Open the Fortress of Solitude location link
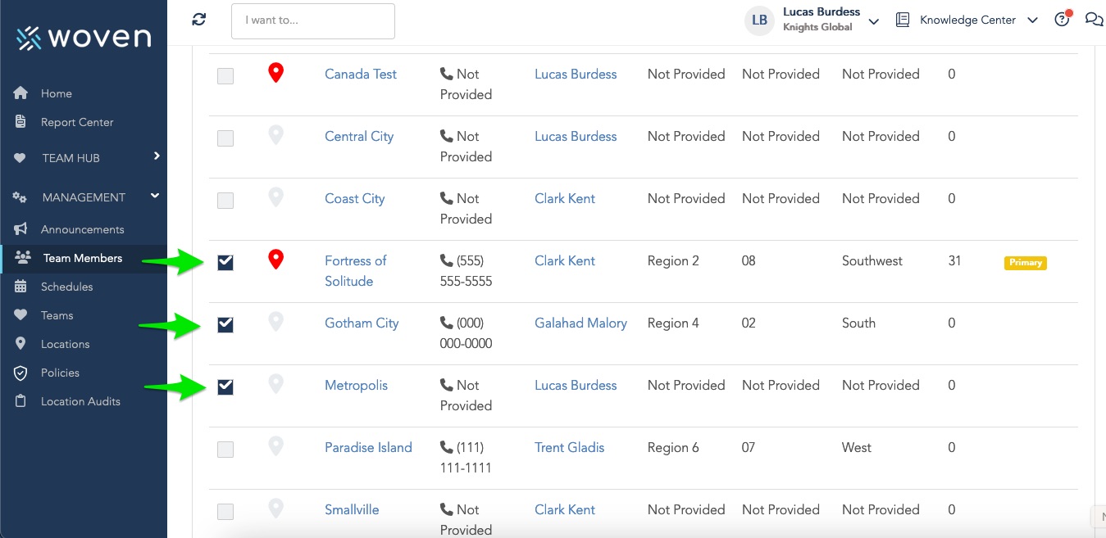This screenshot has width=1106, height=538. pos(356,271)
